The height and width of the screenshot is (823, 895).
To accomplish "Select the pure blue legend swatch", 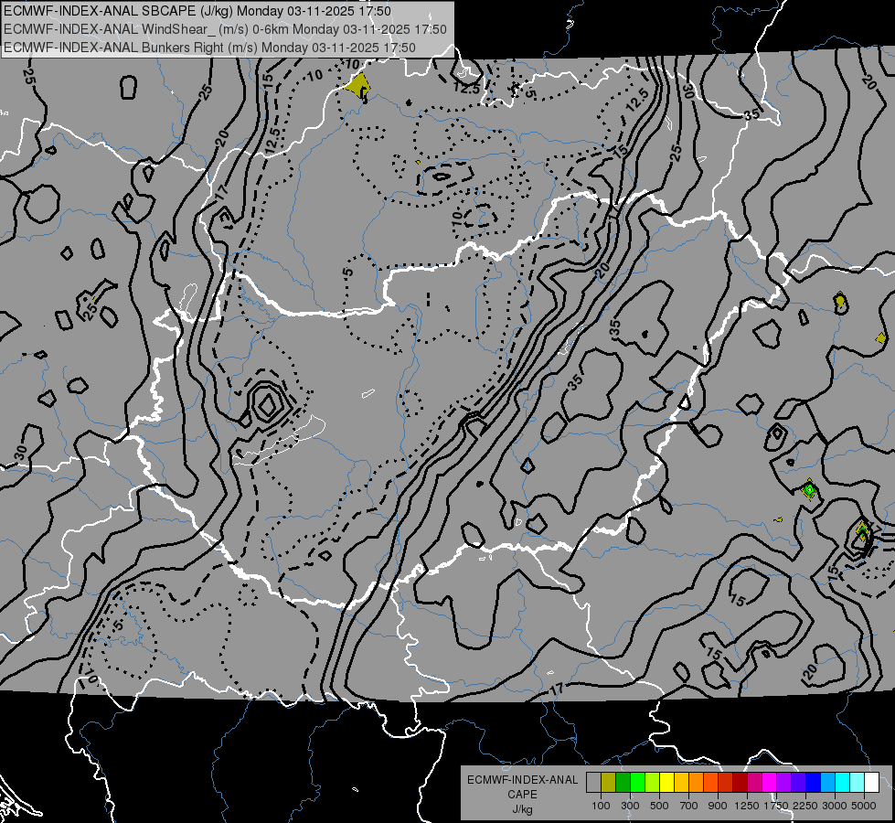I will click(x=813, y=782).
